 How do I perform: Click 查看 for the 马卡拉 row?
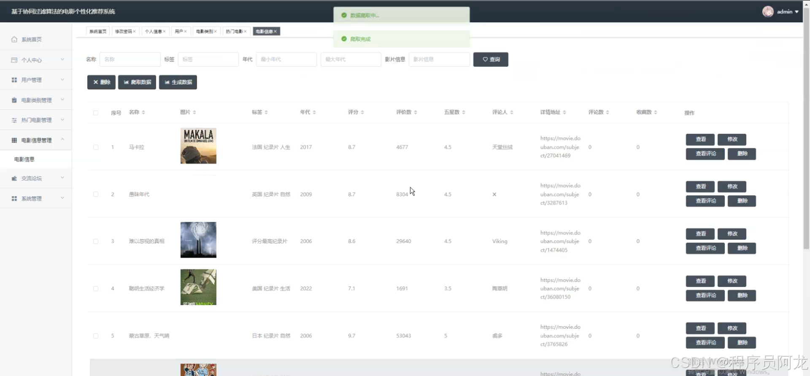[701, 139]
